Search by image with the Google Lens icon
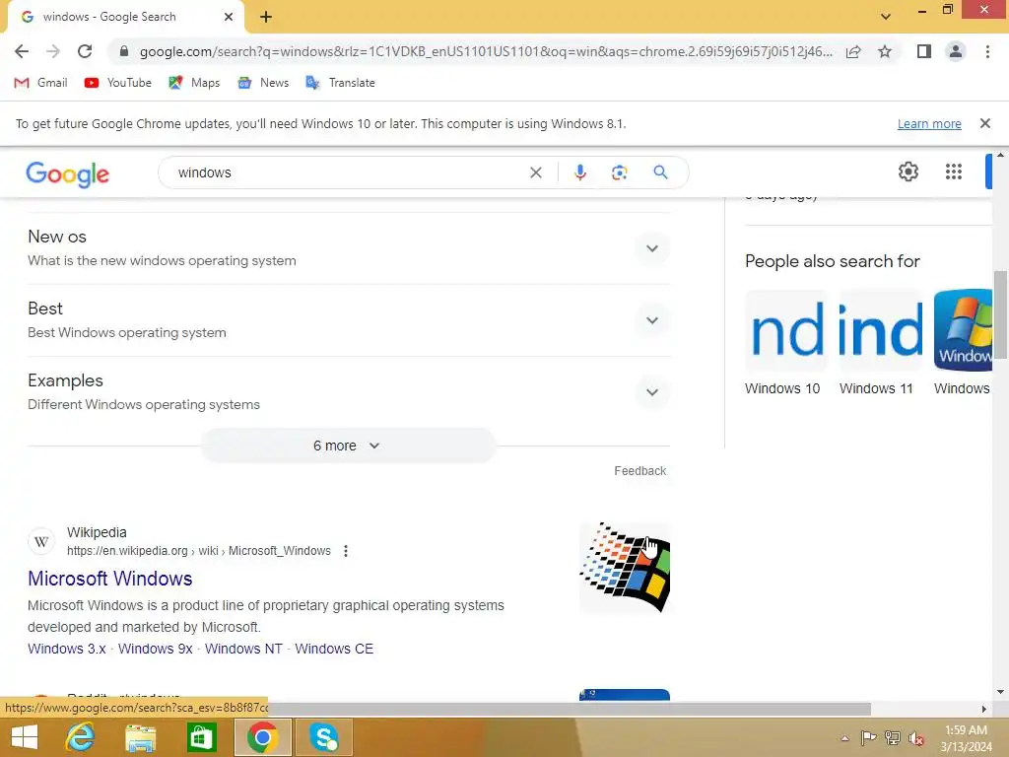 click(x=619, y=172)
